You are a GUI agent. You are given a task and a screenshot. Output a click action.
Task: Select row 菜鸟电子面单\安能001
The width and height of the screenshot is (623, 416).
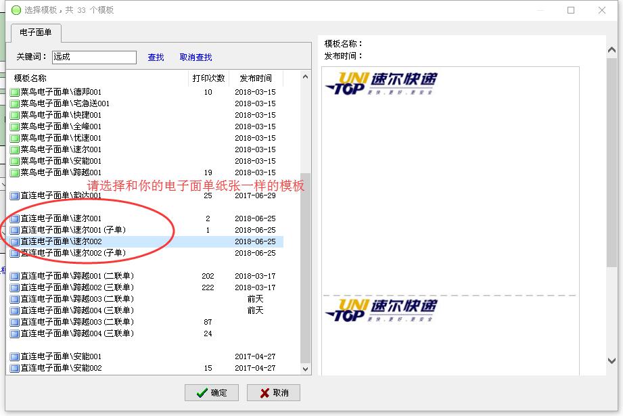[x=146, y=161]
